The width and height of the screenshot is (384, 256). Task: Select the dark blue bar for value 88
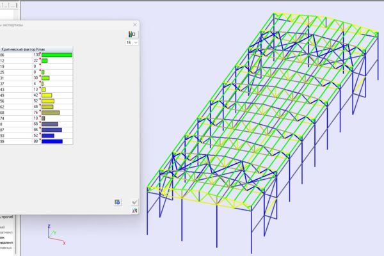tap(52, 141)
